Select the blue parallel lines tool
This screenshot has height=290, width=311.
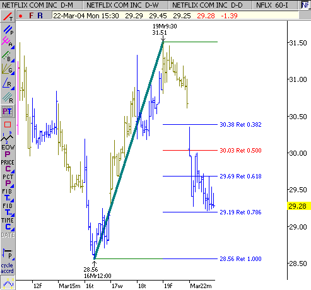coord(8,30)
